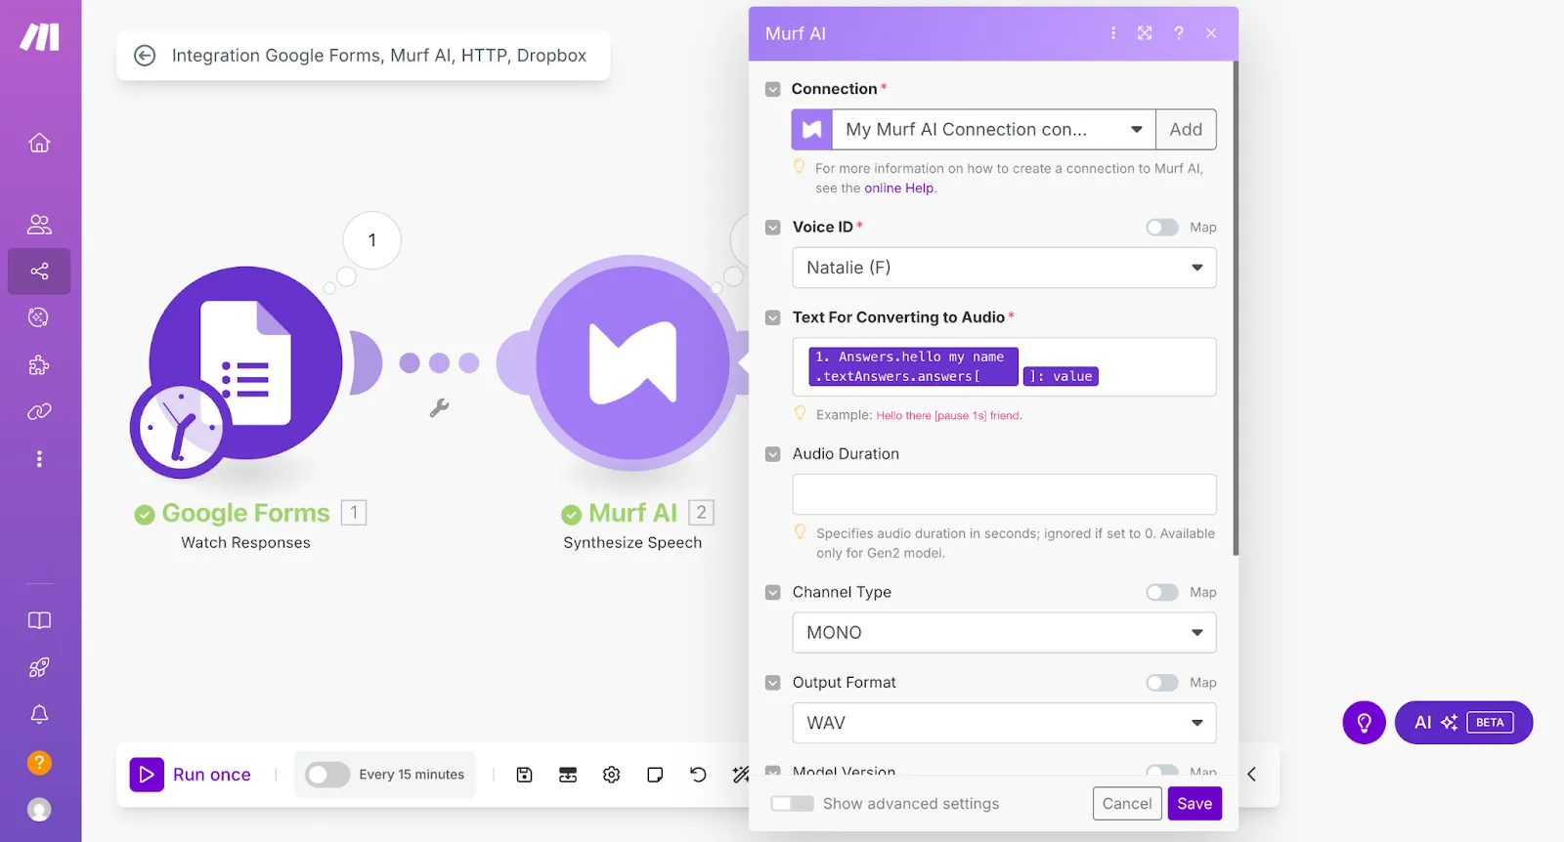Expand the Murf AI panel to fullscreen

click(1145, 33)
